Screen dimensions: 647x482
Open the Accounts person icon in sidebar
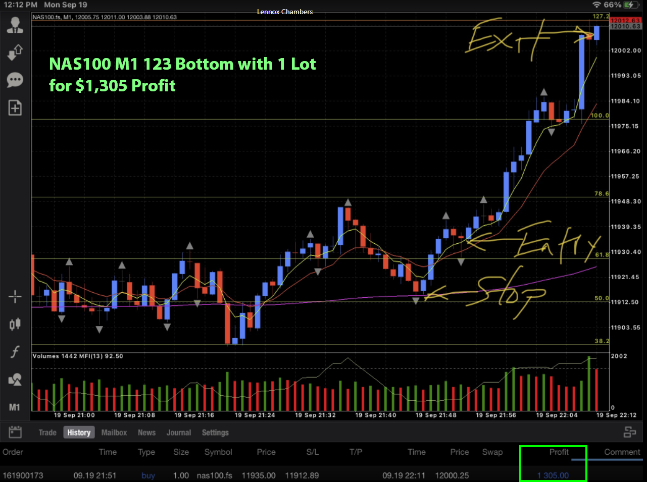pos(15,25)
